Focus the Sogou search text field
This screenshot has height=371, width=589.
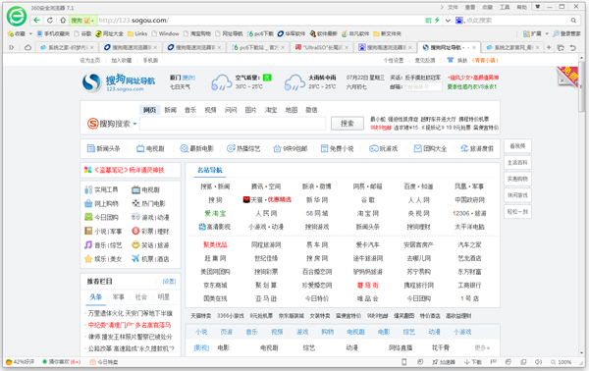click(x=233, y=123)
